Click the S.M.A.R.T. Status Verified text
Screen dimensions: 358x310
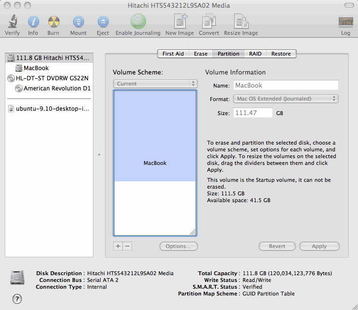(x=252, y=287)
